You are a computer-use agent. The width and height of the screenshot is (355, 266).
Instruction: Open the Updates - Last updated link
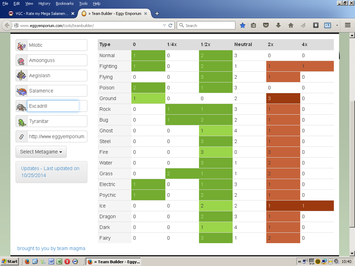(50, 172)
